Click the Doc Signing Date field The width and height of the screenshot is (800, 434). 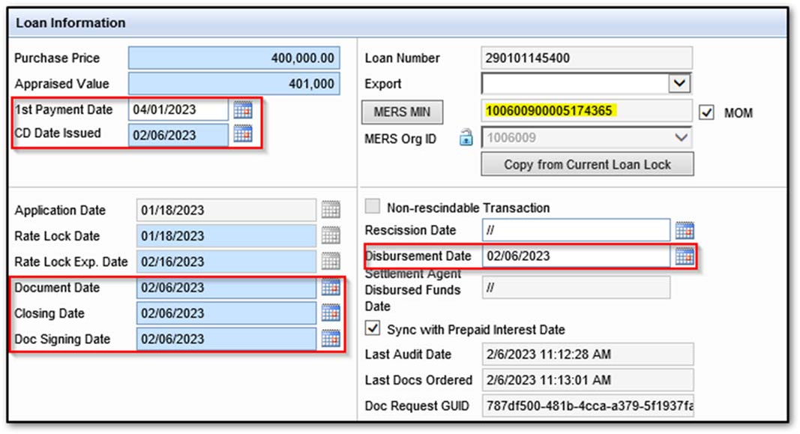(x=226, y=339)
